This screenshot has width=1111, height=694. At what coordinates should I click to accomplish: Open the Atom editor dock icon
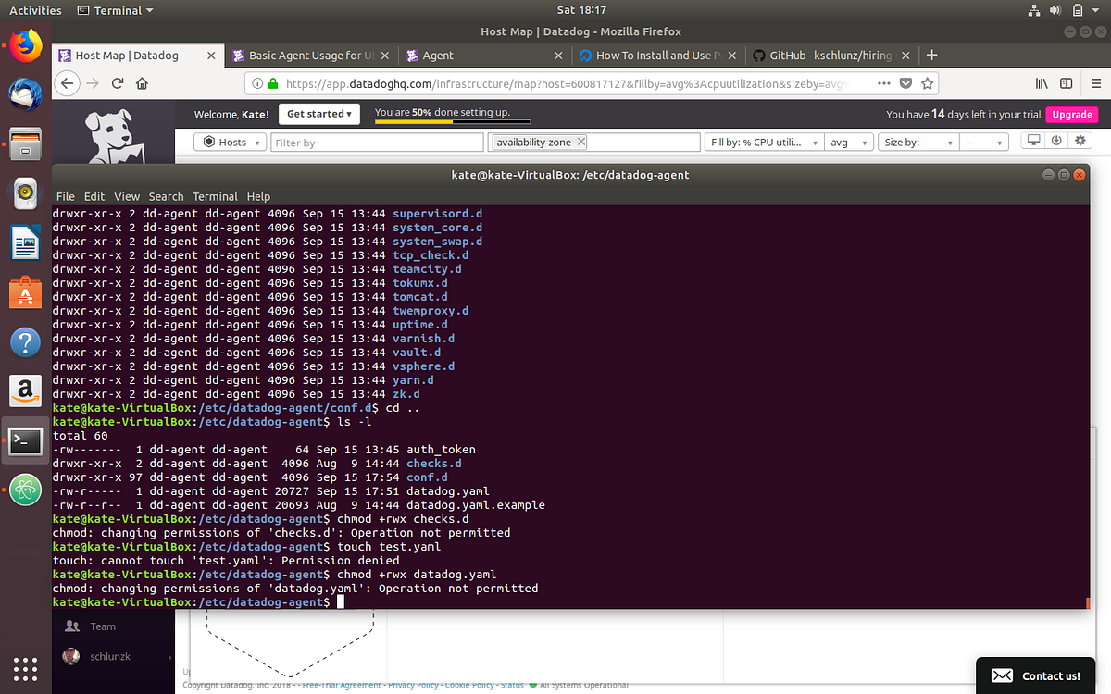(x=26, y=490)
